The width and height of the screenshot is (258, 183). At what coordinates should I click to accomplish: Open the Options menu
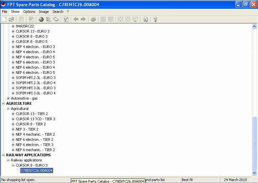click(29, 12)
